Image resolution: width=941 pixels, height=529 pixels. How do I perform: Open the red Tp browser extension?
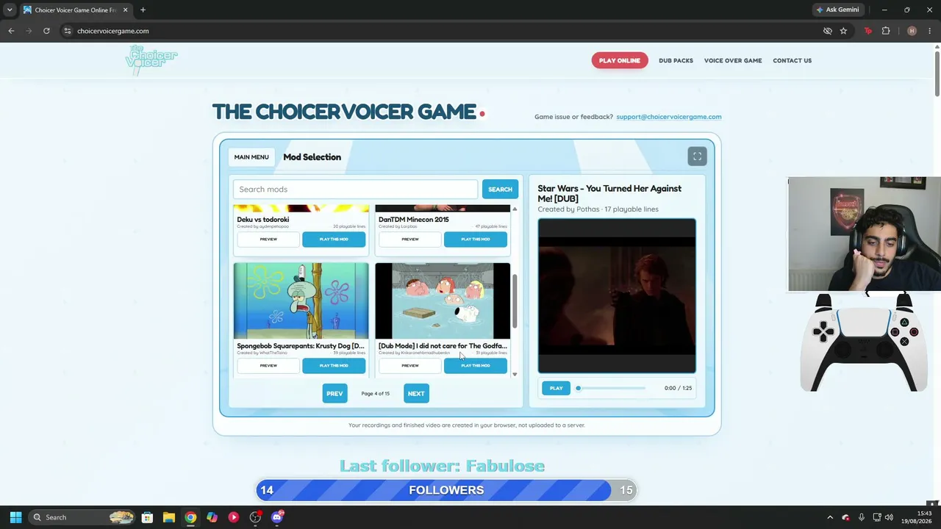(x=868, y=31)
